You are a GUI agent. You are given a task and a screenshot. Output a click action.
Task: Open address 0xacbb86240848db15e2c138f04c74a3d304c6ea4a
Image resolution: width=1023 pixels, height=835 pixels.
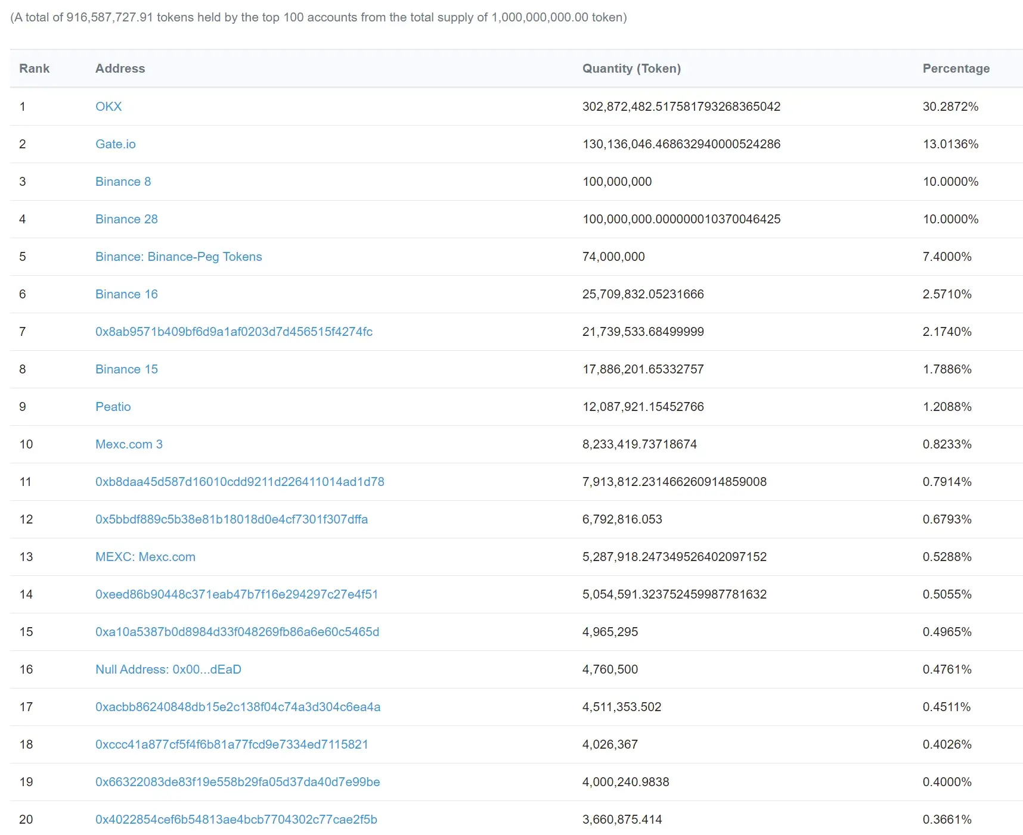pos(238,707)
